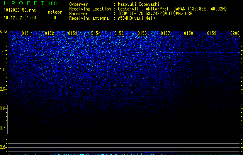Click the 0158 time marker

click(189, 33)
